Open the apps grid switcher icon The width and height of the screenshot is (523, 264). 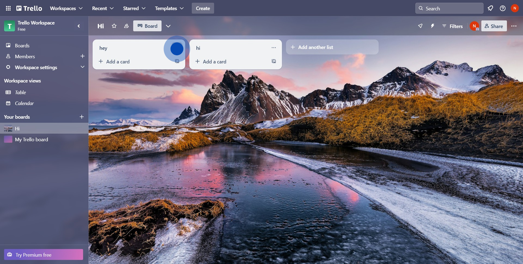point(8,8)
